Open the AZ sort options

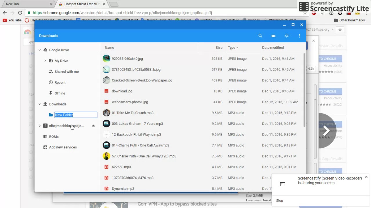(286, 36)
